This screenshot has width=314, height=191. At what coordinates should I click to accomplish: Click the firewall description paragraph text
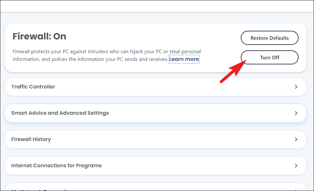tap(106, 52)
